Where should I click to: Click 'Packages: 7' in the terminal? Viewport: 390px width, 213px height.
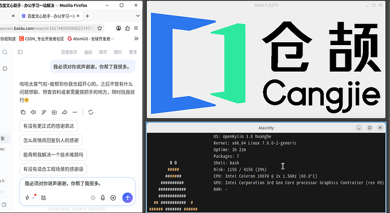(226, 156)
